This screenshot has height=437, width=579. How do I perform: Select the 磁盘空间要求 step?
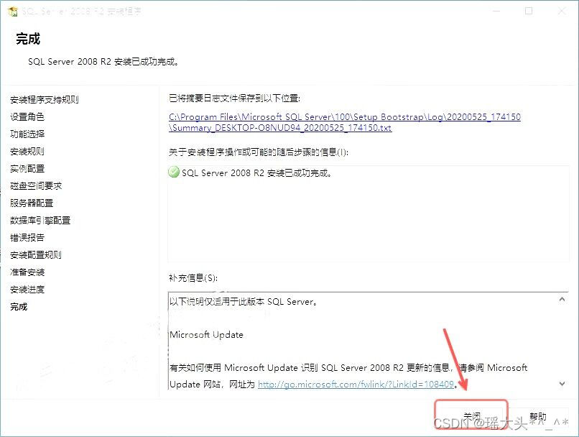[x=36, y=186]
